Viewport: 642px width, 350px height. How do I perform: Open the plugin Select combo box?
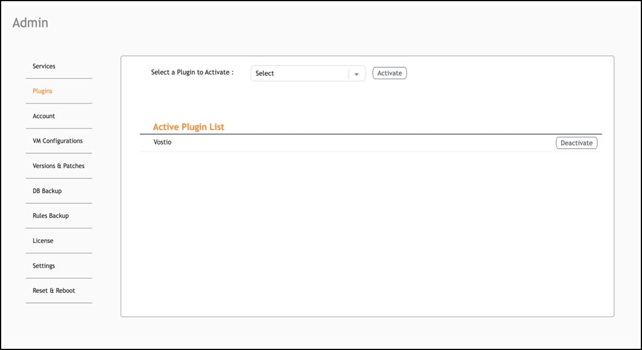(x=308, y=73)
